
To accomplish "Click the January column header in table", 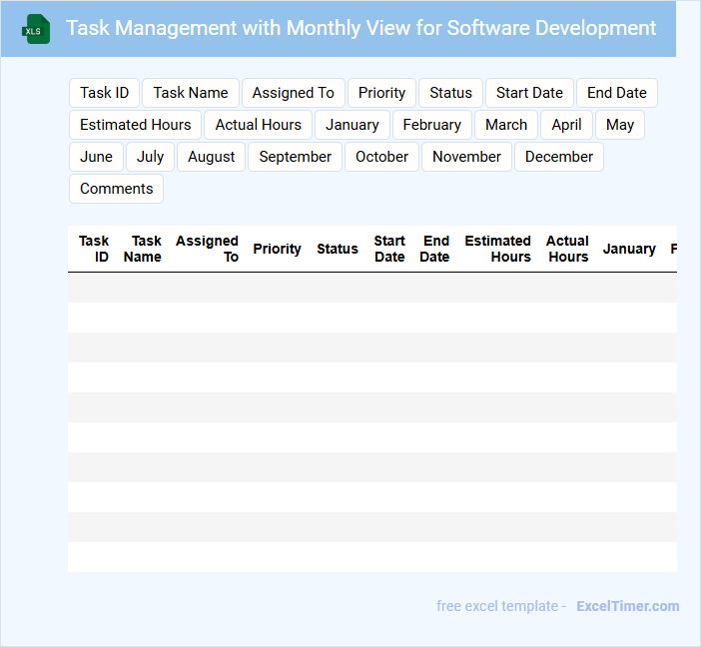I will [x=629, y=249].
